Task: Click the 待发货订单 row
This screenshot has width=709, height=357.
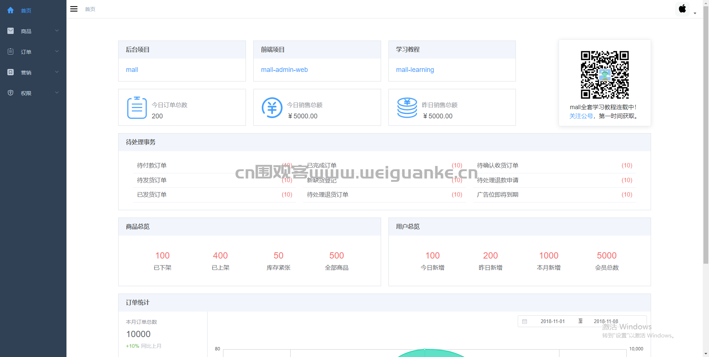Action: 215,180
